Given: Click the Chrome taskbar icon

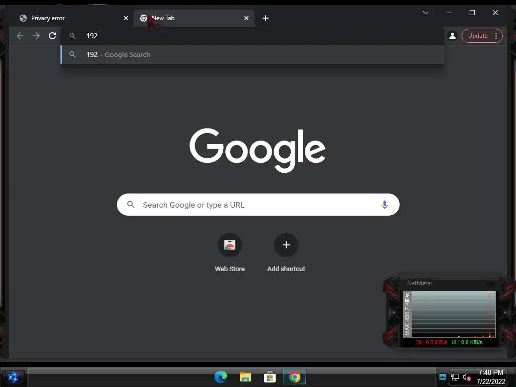Looking at the screenshot, I should pyautogui.click(x=294, y=377).
